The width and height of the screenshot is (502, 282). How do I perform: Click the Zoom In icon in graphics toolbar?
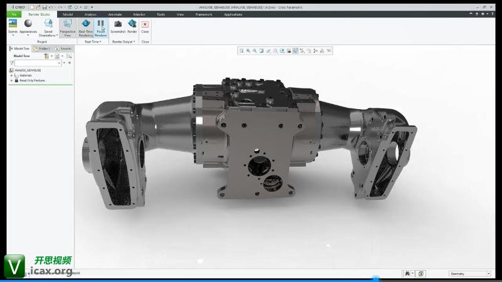pos(248,51)
